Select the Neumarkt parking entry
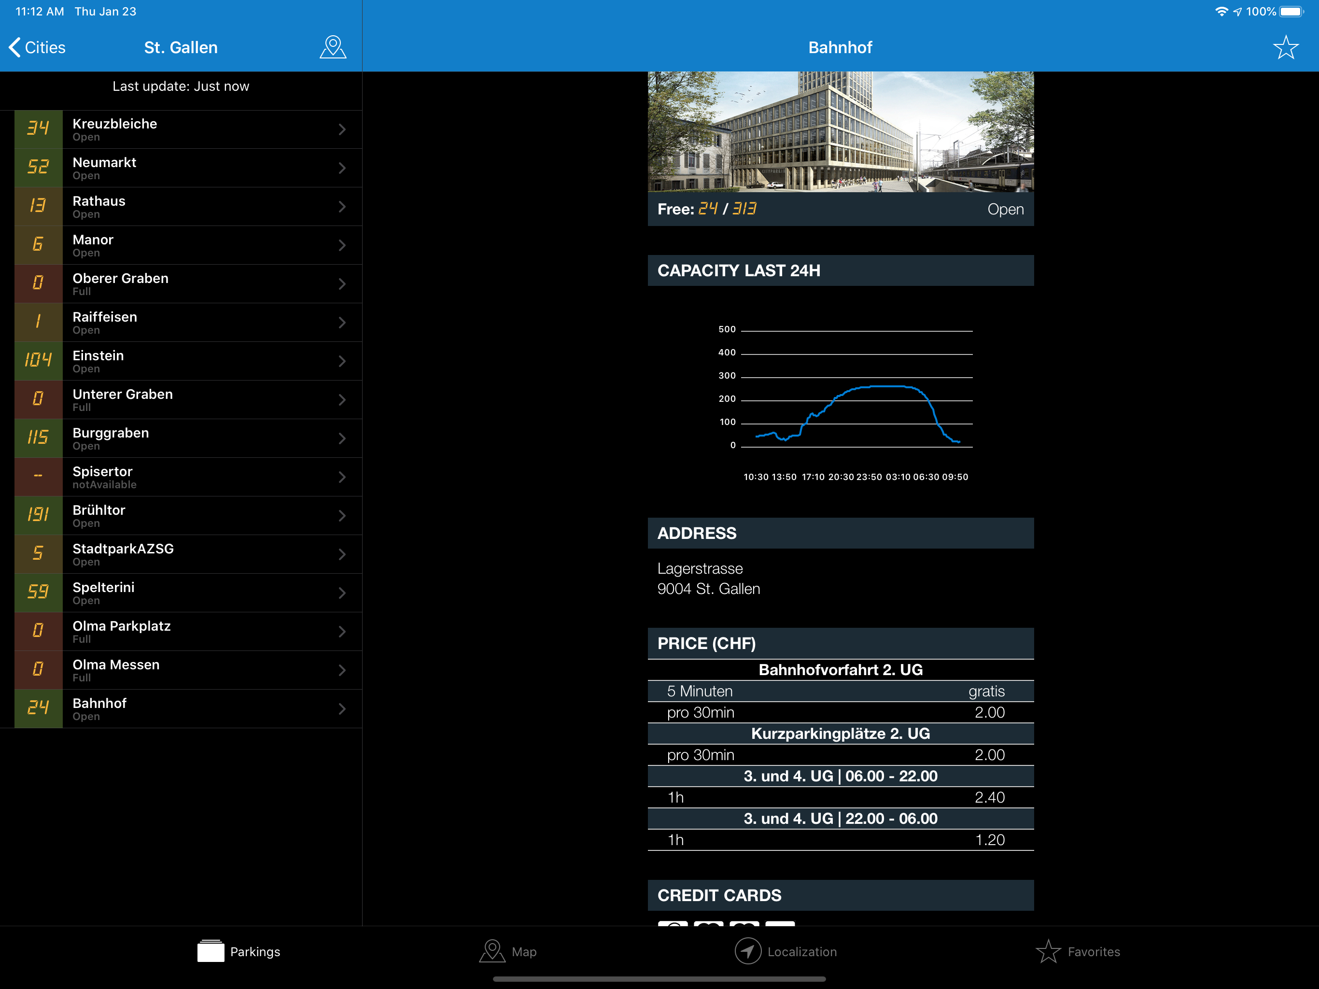 [x=188, y=168]
